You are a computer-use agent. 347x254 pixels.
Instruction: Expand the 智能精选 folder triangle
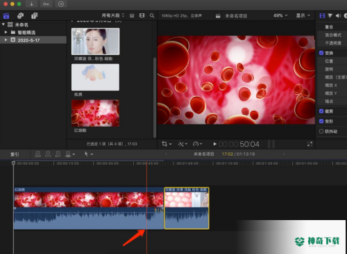(x=6, y=32)
